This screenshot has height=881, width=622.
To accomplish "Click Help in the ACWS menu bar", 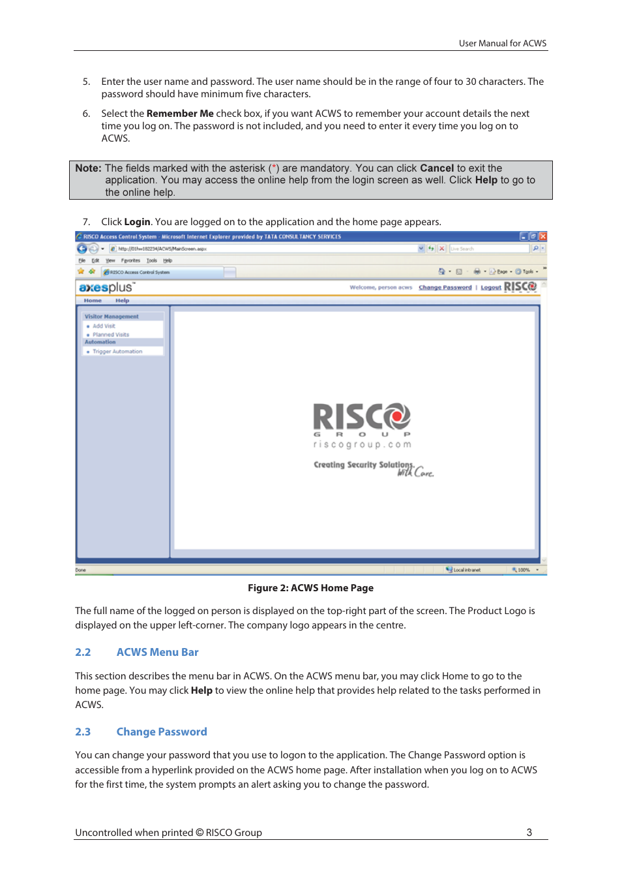I will click(x=122, y=301).
